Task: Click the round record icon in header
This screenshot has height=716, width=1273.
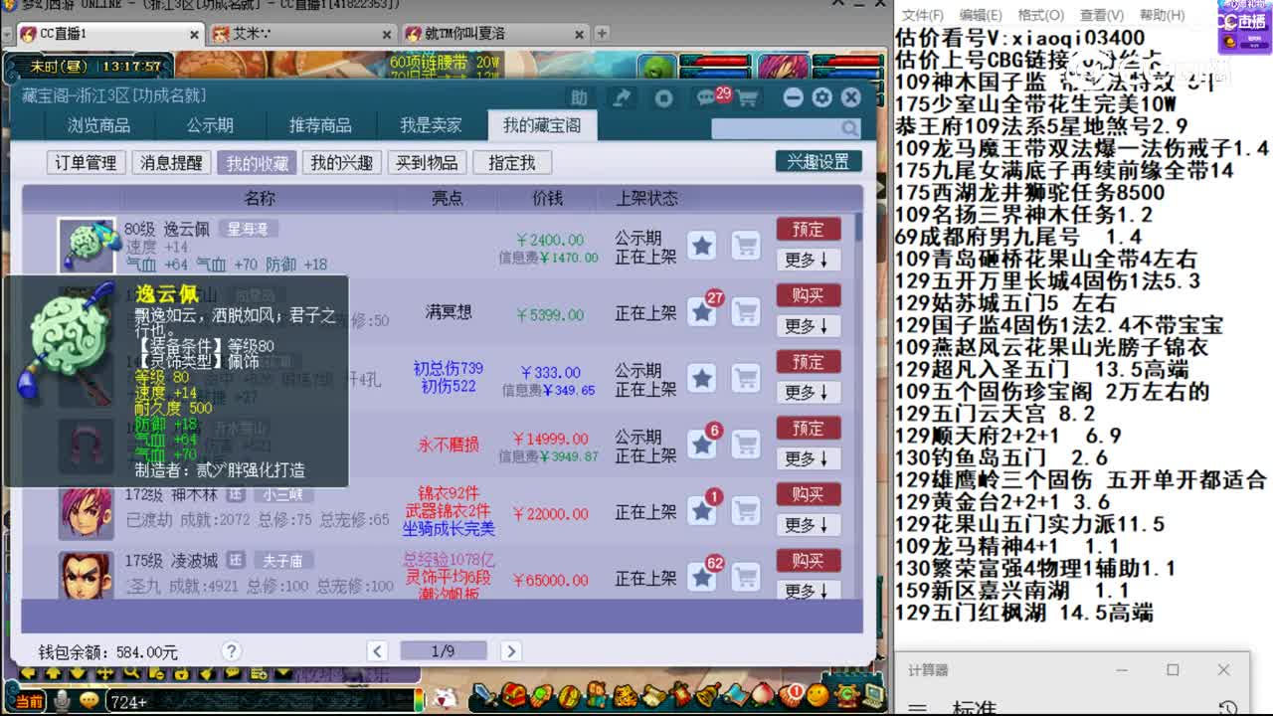Action: click(x=664, y=97)
